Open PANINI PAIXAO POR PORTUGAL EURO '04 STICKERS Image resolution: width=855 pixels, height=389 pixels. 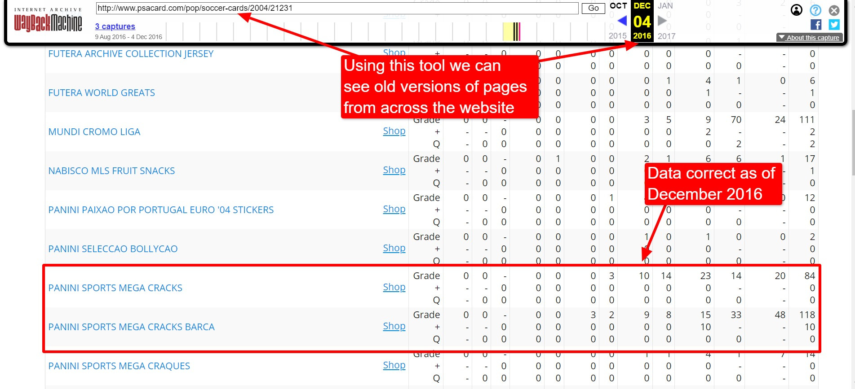coord(161,210)
